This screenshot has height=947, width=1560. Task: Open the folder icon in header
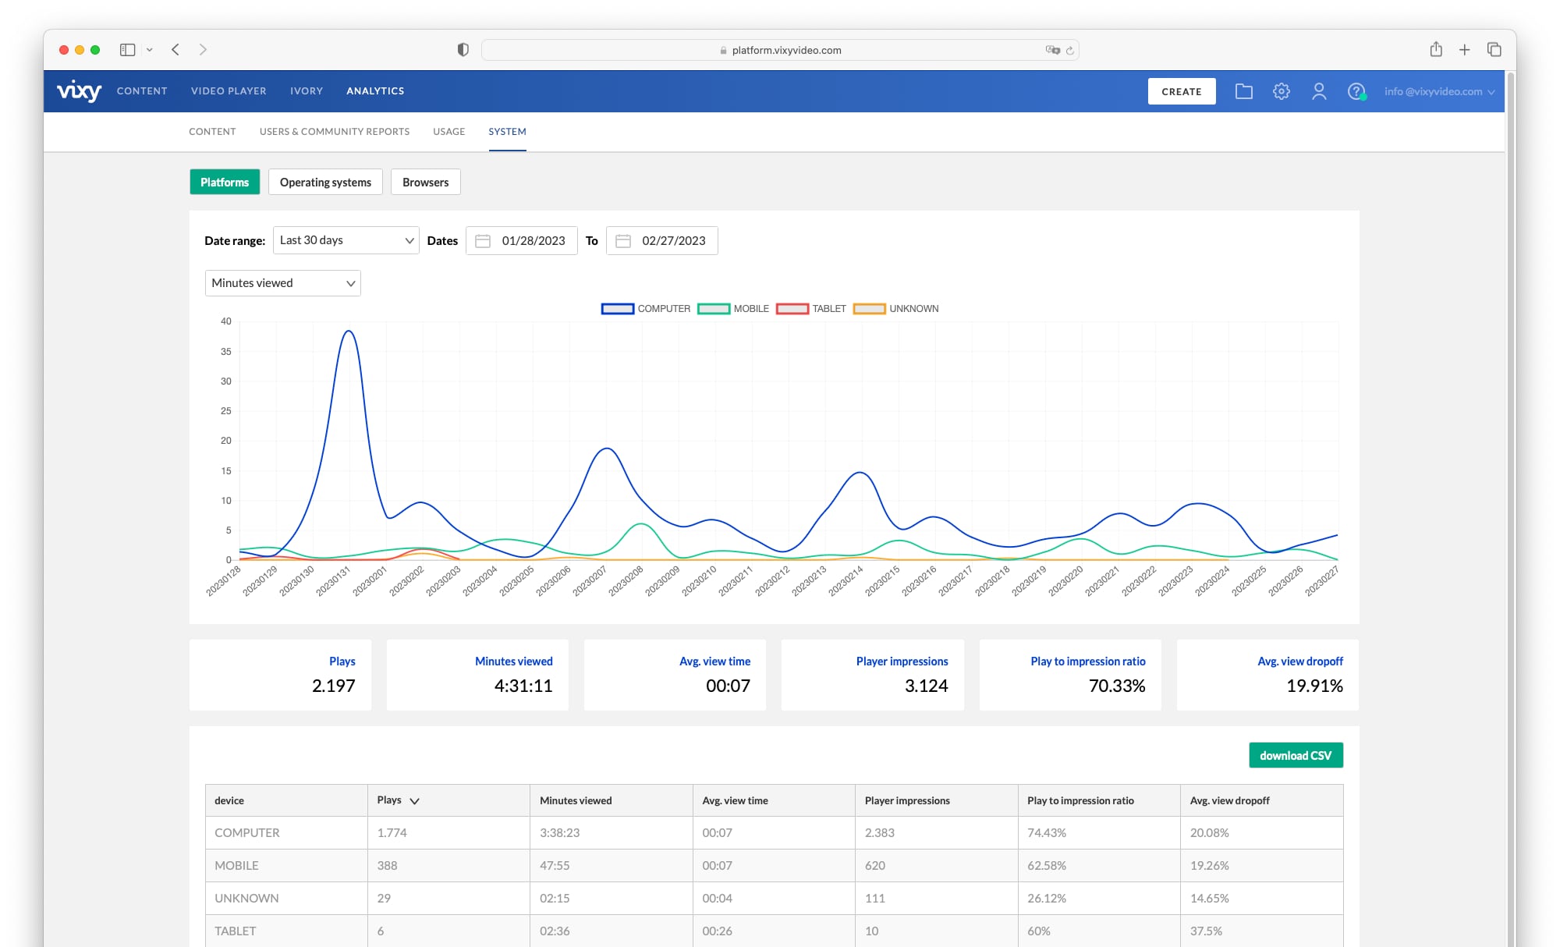point(1244,91)
